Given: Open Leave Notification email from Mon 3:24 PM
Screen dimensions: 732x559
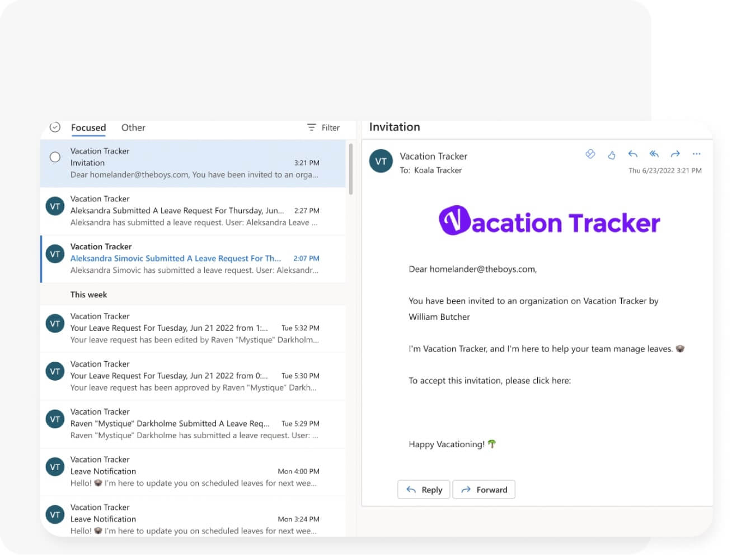Looking at the screenshot, I should [x=193, y=517].
